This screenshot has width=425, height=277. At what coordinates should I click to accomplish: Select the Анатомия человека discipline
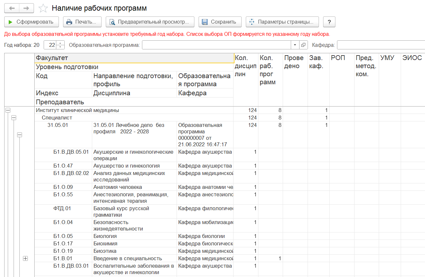pyautogui.click(x=134, y=187)
